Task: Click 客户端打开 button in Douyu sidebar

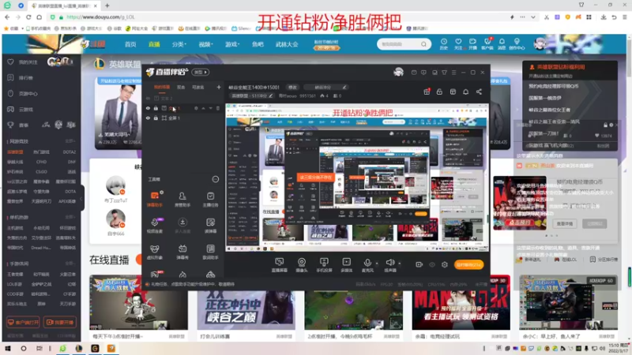Action: click(x=23, y=322)
